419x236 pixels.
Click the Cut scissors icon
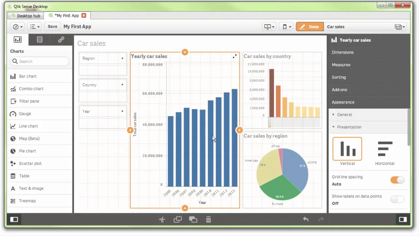click(162, 220)
